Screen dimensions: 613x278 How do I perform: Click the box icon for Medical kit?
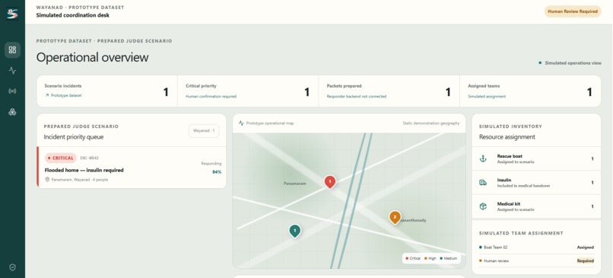pyautogui.click(x=483, y=206)
